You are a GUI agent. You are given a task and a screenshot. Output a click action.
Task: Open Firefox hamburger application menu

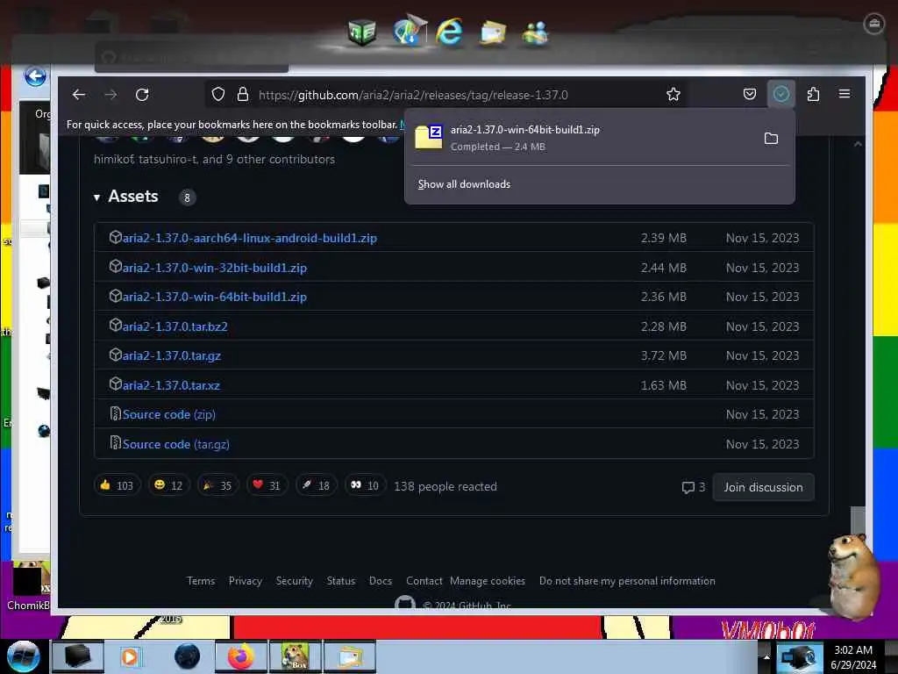click(x=845, y=94)
